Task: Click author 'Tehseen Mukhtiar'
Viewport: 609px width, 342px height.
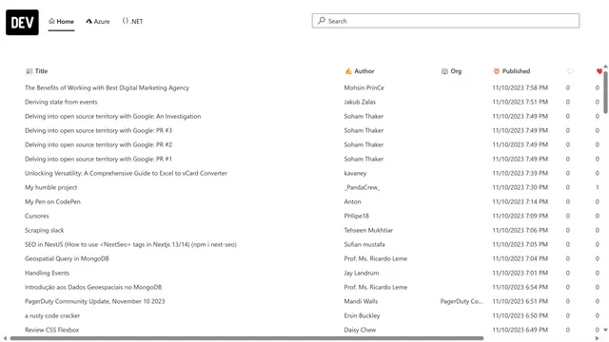Action: pos(368,230)
